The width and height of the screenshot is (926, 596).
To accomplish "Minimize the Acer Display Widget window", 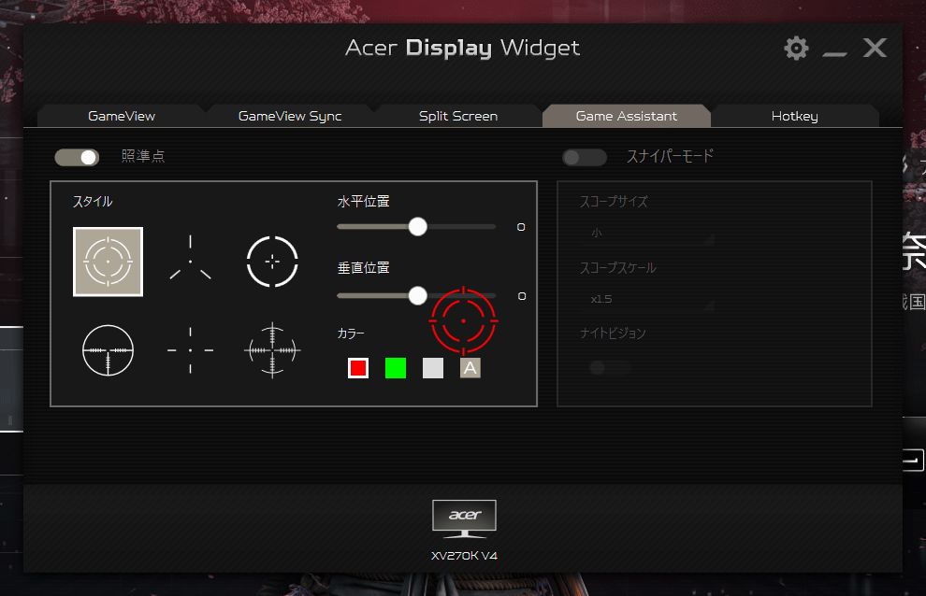I will 834,53.
